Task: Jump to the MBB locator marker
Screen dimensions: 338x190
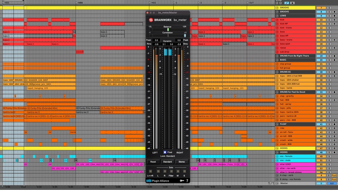Action: pos(79,3)
